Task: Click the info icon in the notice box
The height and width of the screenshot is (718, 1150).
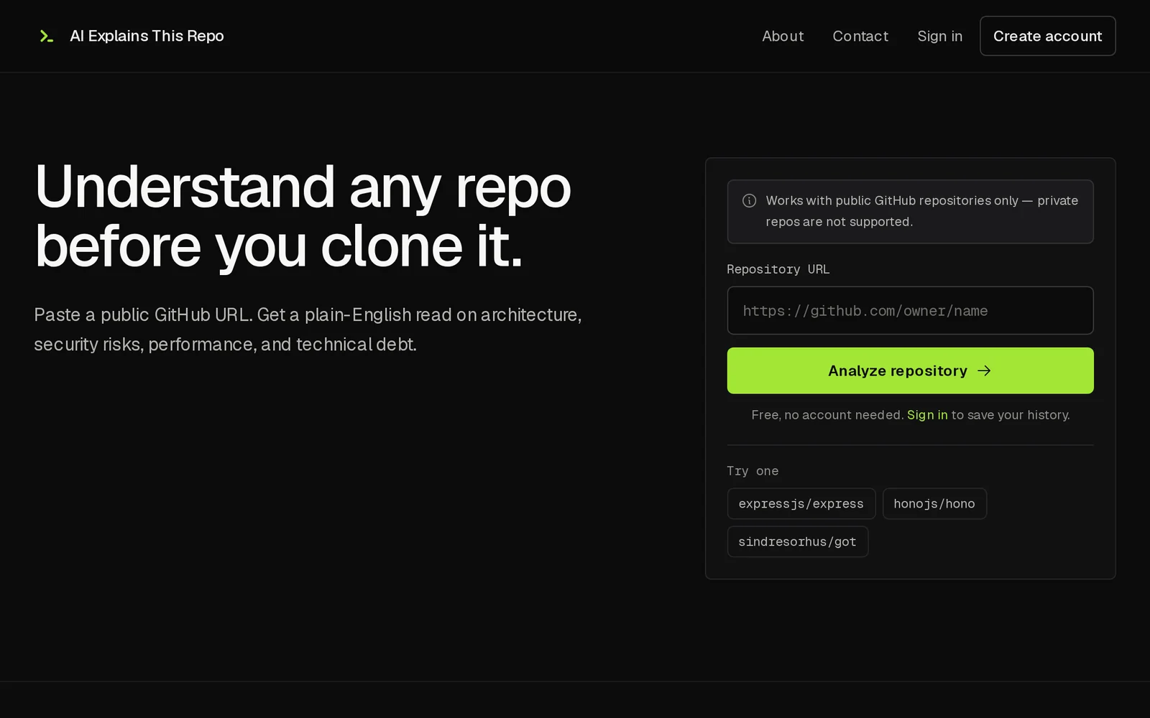Action: coord(749,200)
